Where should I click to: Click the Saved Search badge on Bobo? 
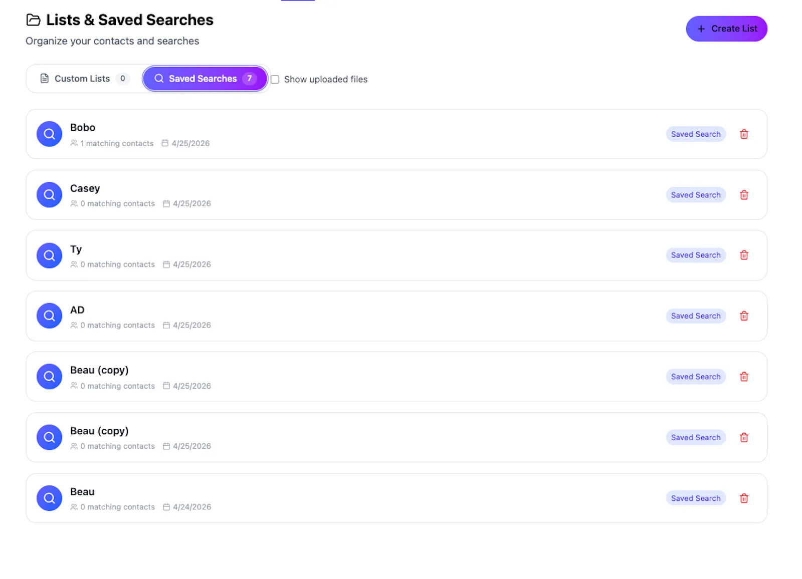(x=696, y=134)
